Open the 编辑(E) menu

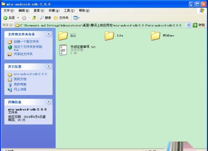pos(24,11)
